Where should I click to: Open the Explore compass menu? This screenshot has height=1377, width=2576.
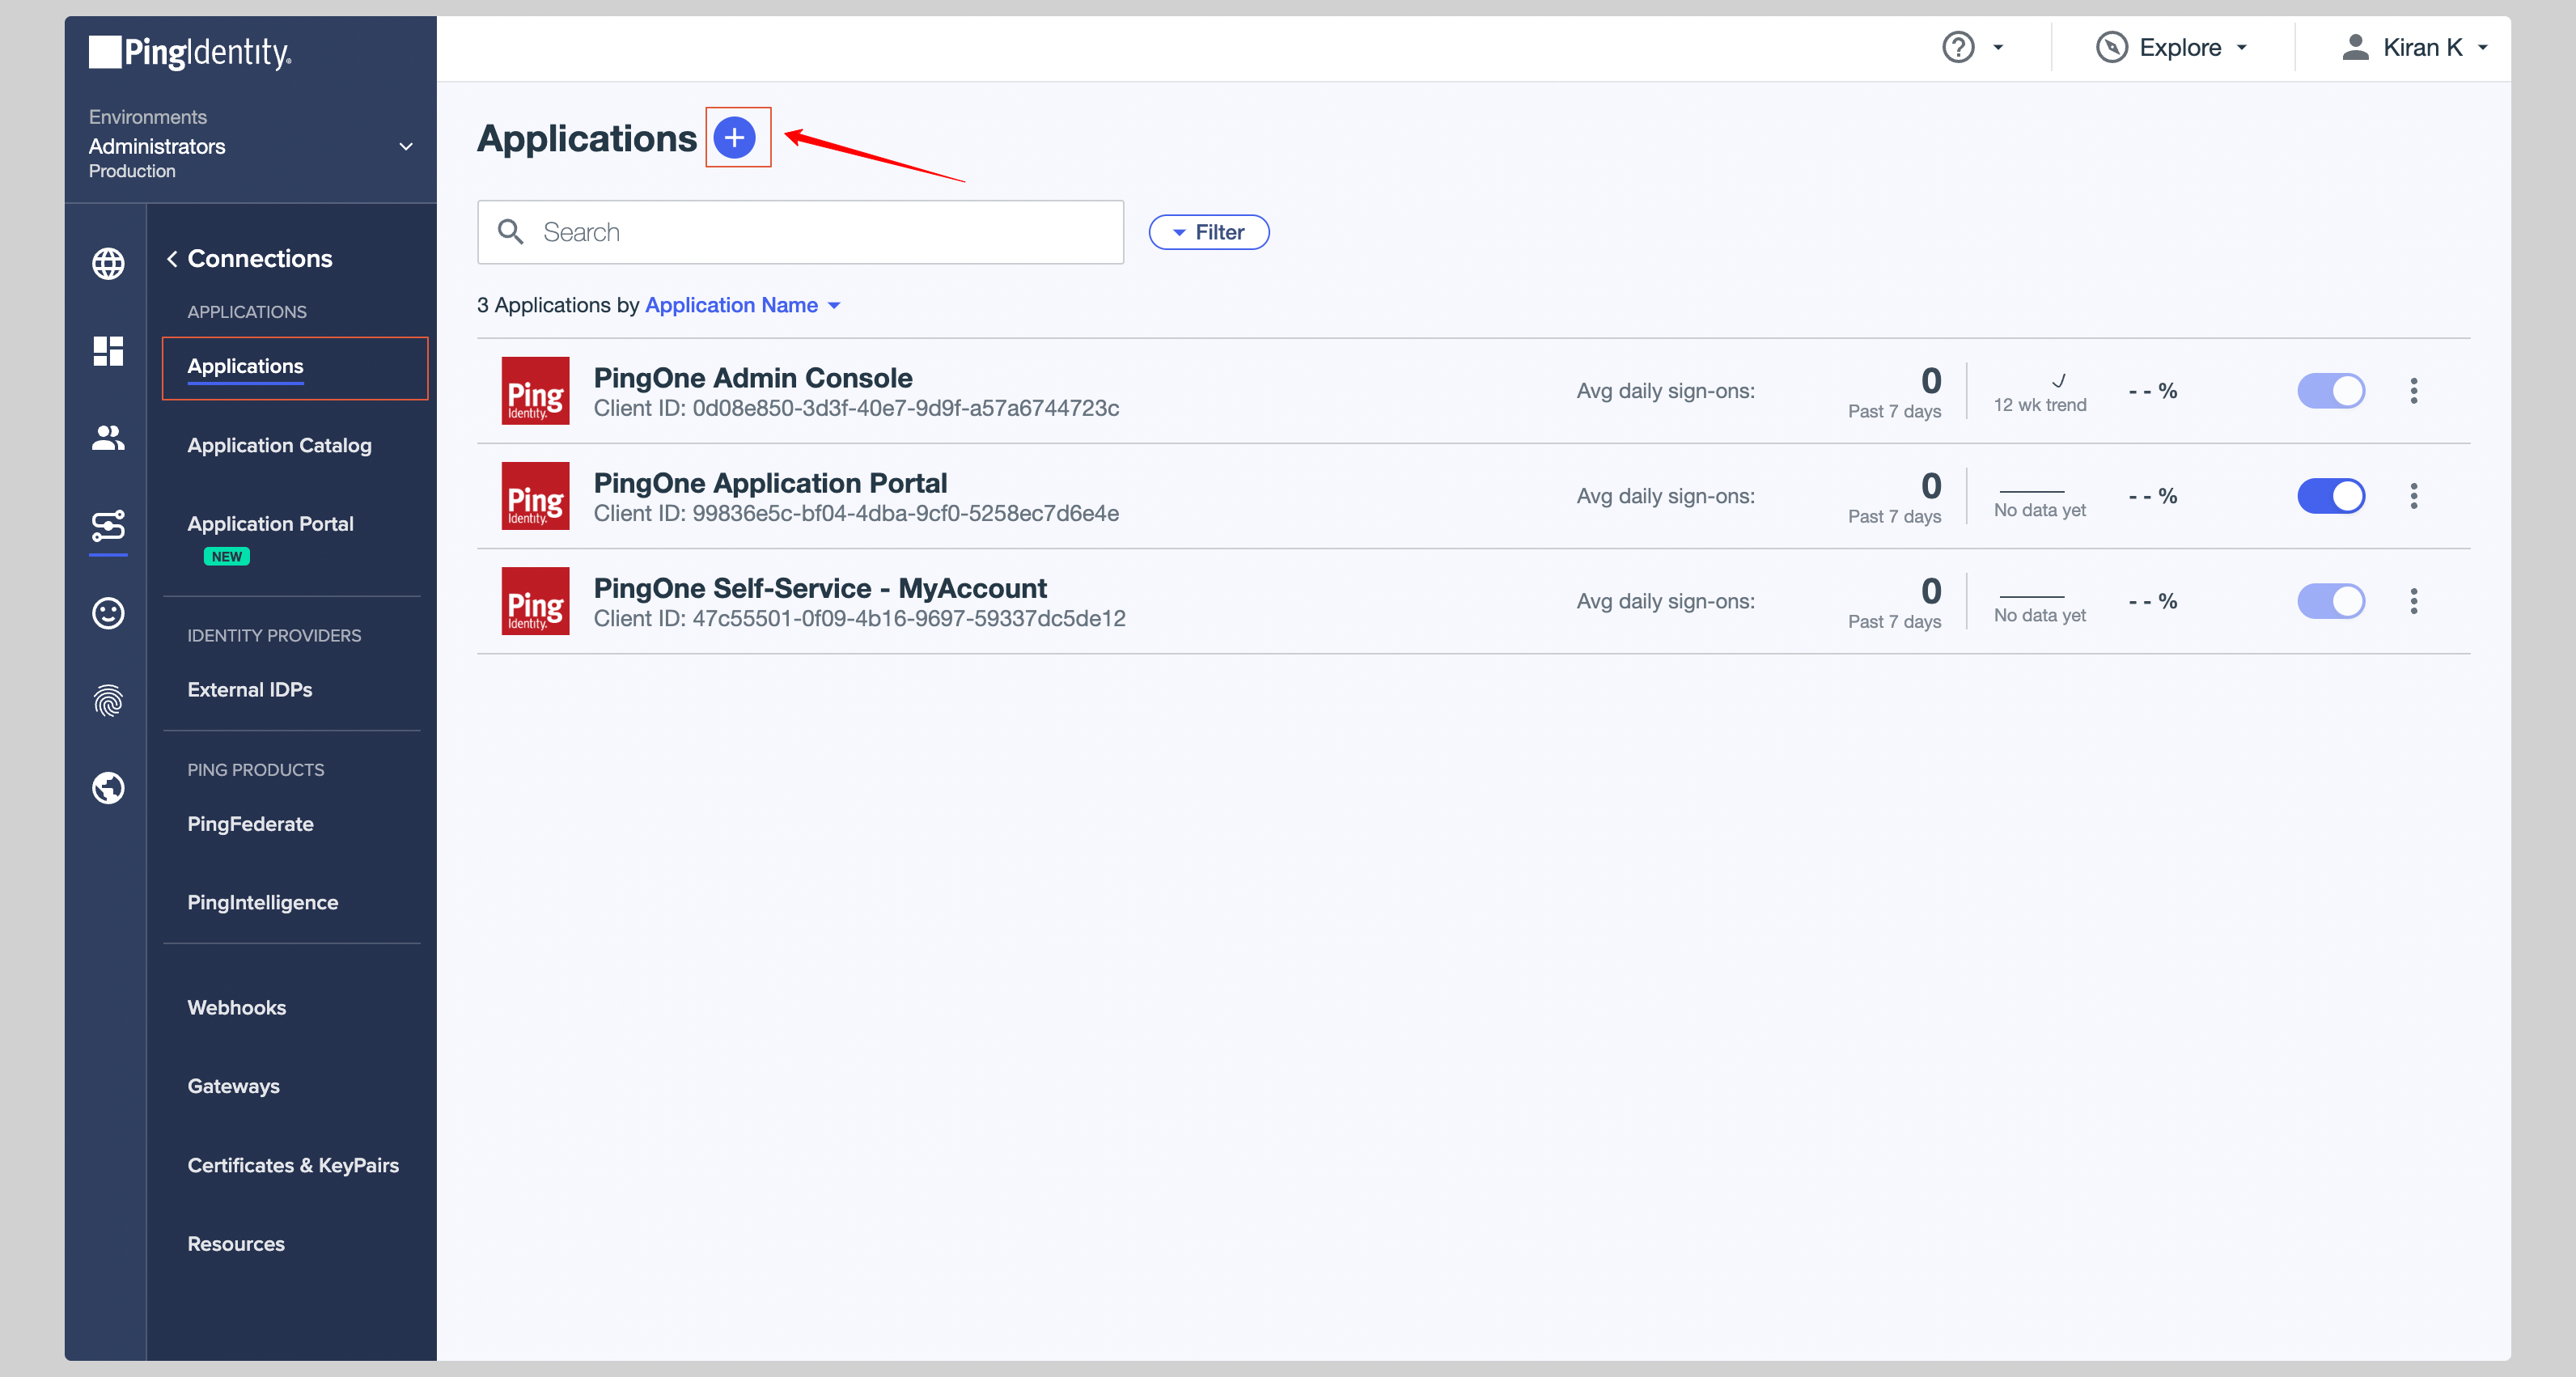(x=2171, y=47)
